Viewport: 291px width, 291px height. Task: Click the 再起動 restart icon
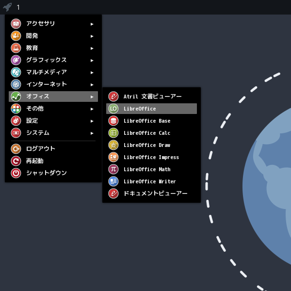pos(16,161)
